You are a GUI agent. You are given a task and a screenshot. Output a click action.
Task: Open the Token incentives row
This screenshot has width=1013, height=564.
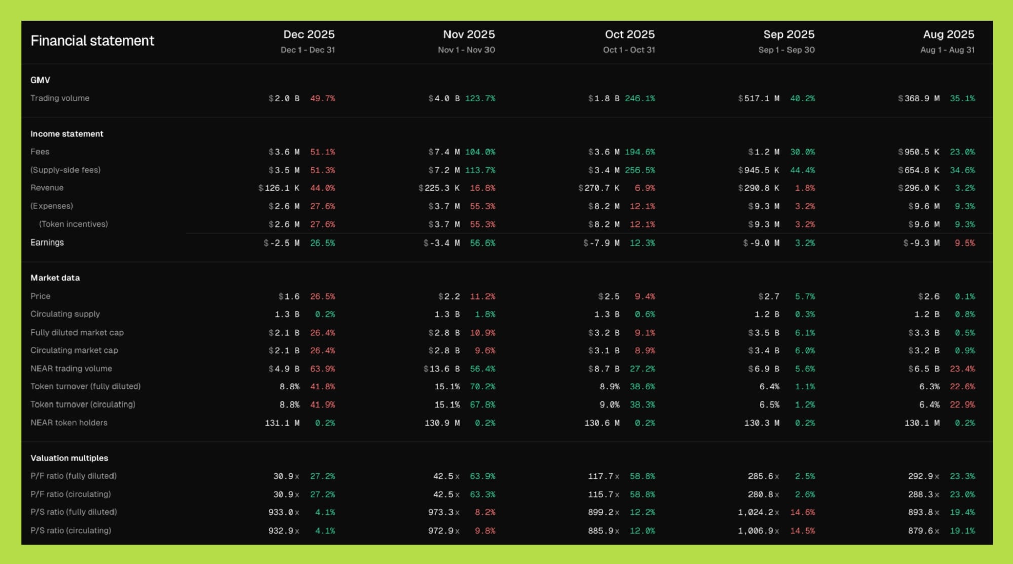[73, 224]
